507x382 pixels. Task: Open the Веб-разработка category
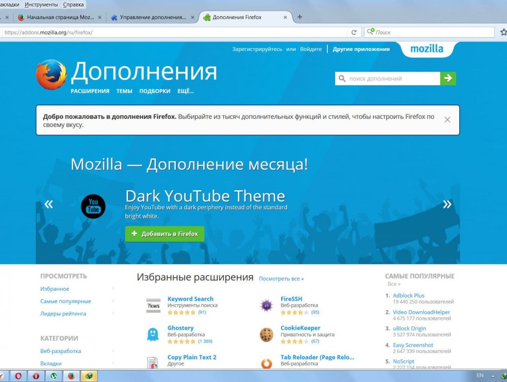click(x=60, y=351)
